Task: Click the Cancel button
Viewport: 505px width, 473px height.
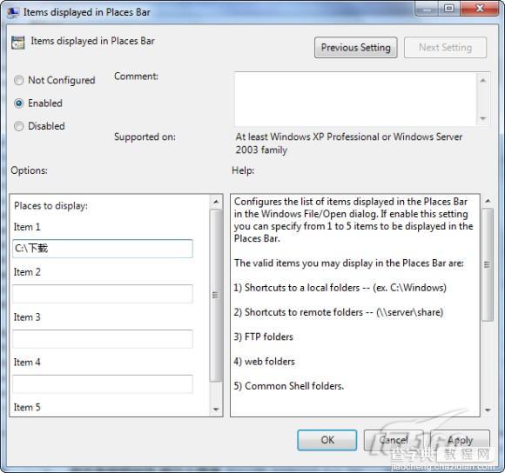Action: click(394, 440)
